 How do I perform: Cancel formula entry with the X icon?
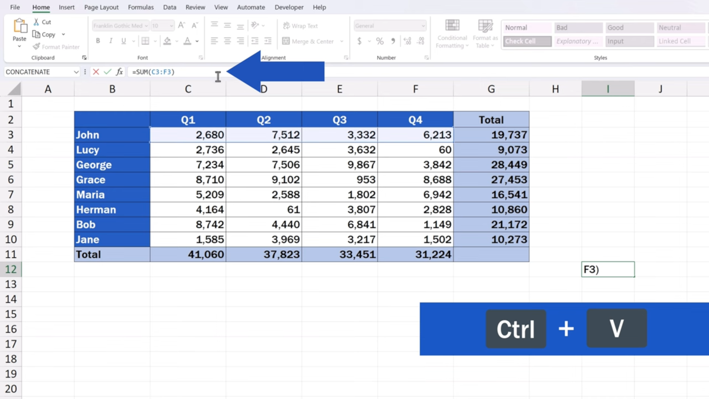tap(96, 72)
